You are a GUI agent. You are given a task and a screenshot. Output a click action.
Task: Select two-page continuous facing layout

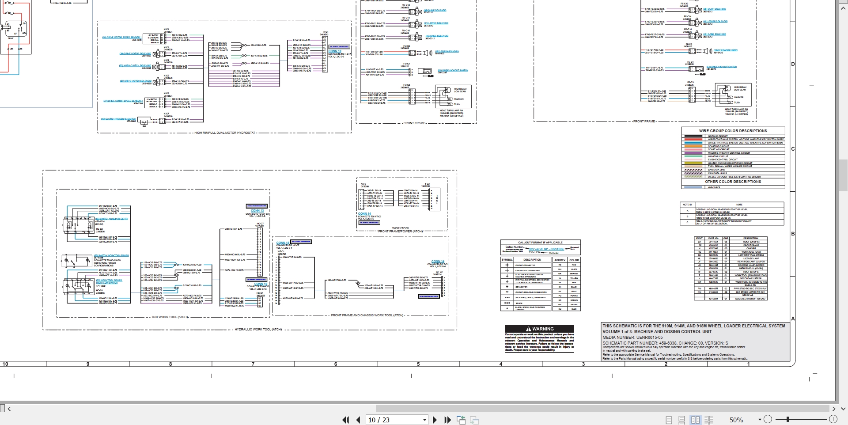click(709, 420)
